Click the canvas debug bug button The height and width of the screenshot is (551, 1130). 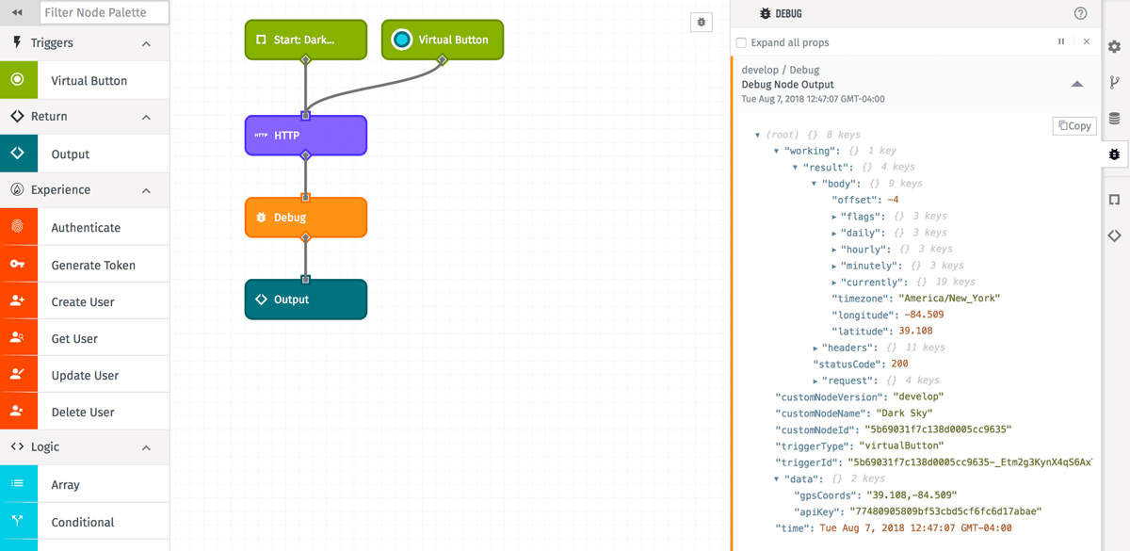[702, 22]
